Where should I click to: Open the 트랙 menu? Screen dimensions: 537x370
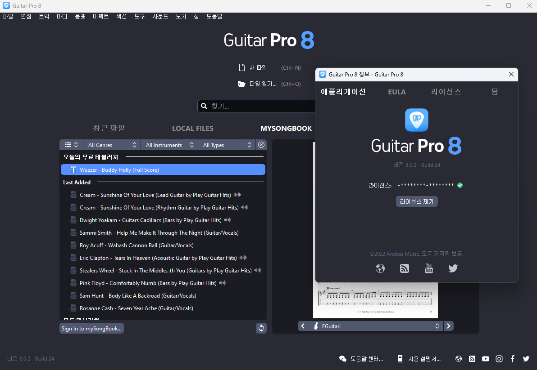(44, 16)
